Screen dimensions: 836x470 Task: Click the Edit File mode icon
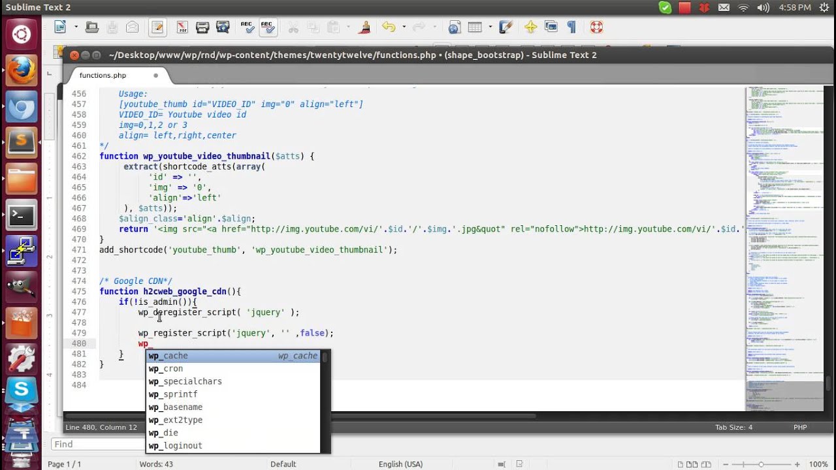(x=157, y=27)
